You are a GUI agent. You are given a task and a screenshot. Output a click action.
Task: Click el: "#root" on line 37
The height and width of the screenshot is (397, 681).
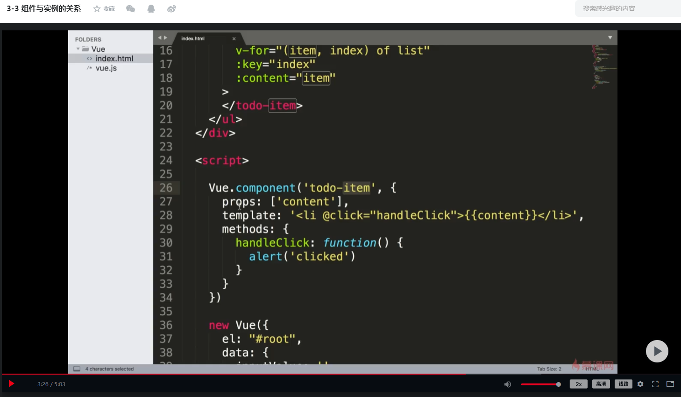[x=262, y=339]
